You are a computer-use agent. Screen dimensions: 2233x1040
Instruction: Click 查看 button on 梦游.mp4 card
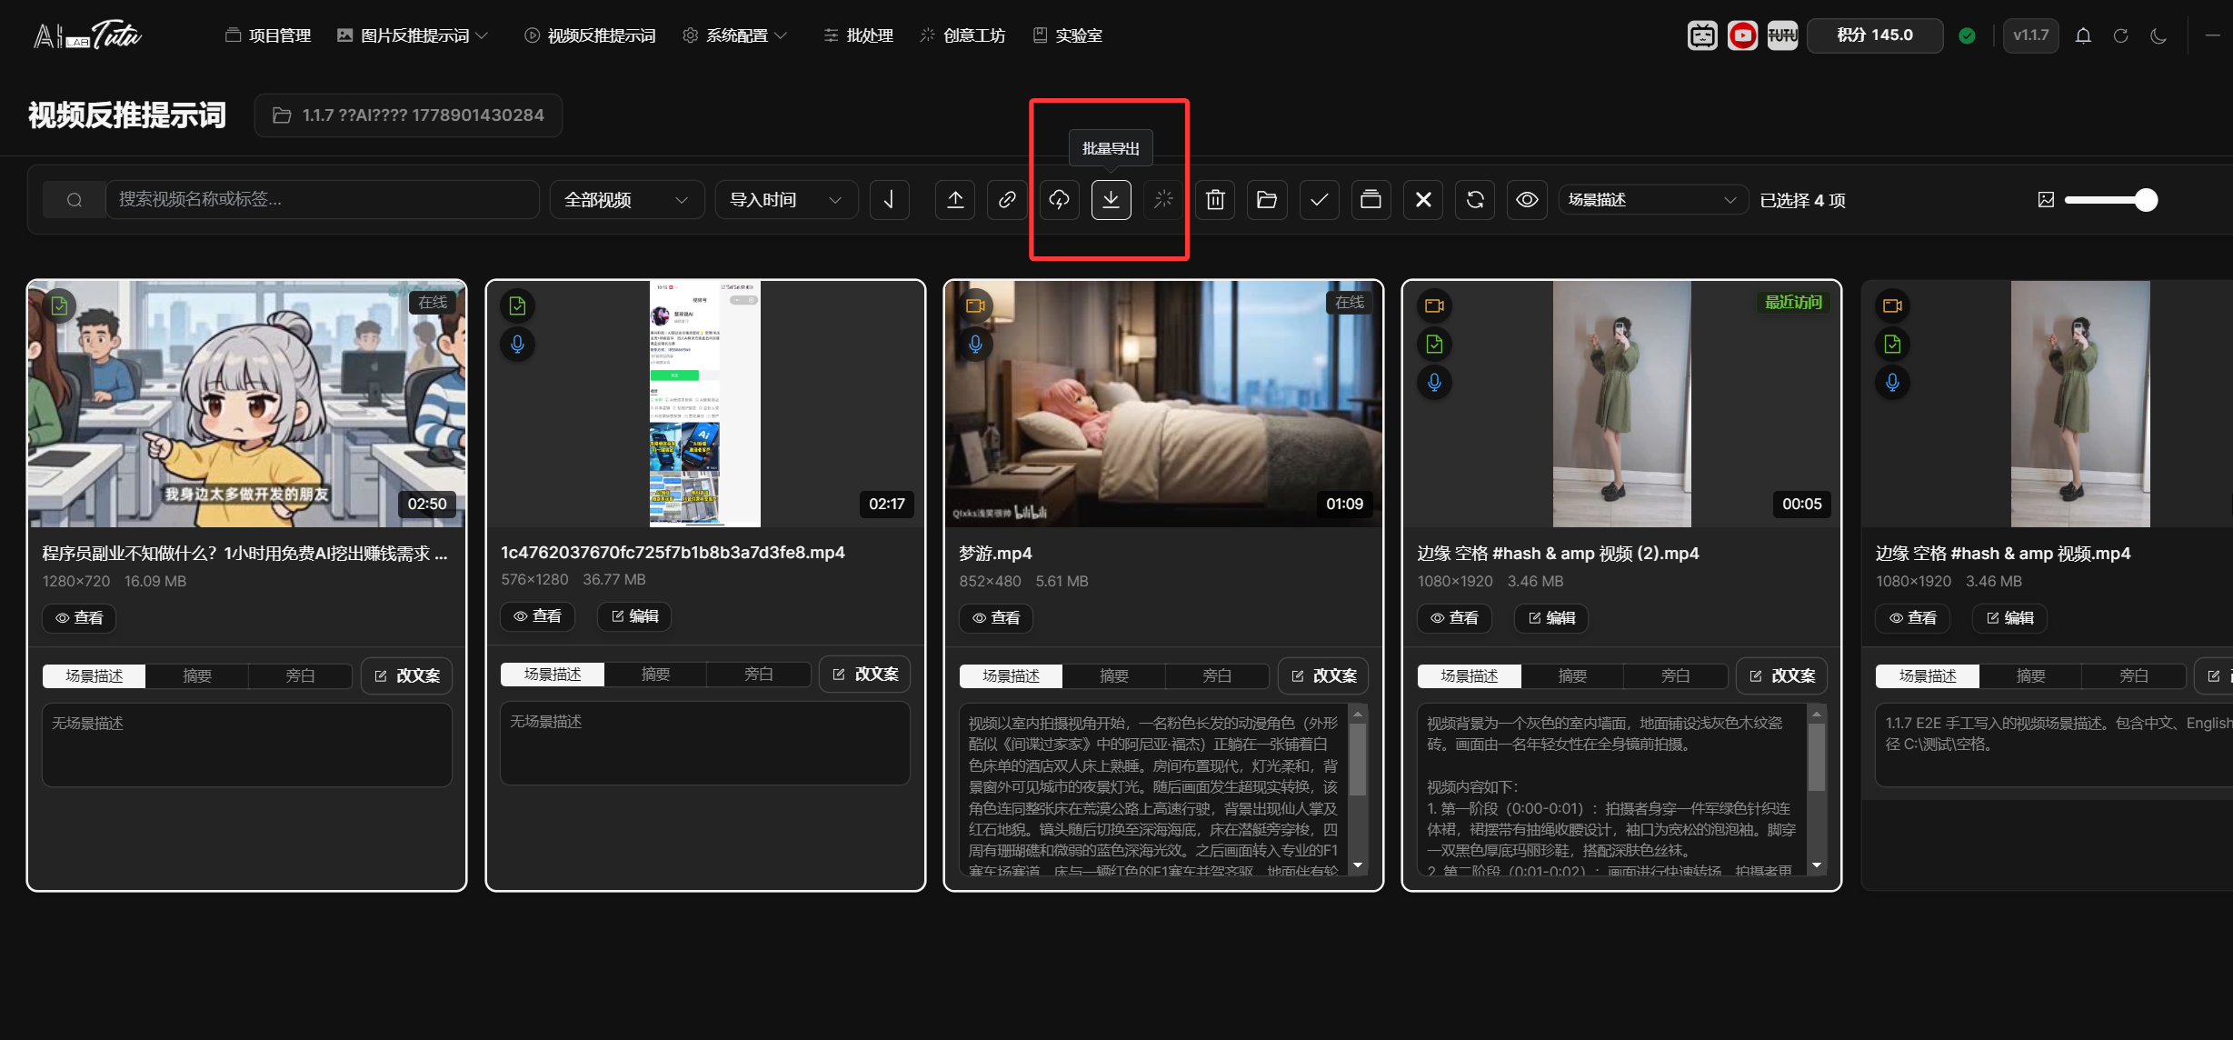[996, 618]
